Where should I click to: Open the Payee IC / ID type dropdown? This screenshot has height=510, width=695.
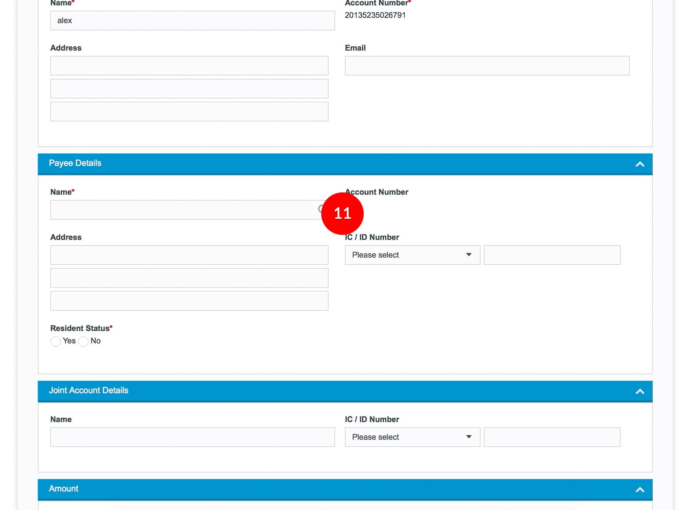pos(412,255)
